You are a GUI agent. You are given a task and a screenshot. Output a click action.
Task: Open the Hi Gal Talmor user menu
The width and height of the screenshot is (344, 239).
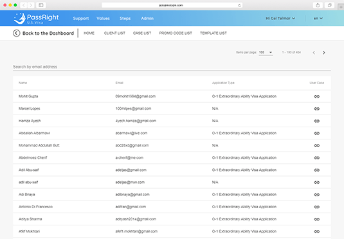(x=280, y=18)
